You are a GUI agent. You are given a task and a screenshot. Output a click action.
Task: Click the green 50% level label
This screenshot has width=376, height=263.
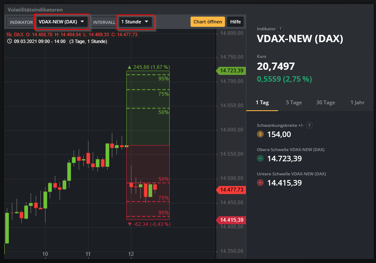pos(163,112)
